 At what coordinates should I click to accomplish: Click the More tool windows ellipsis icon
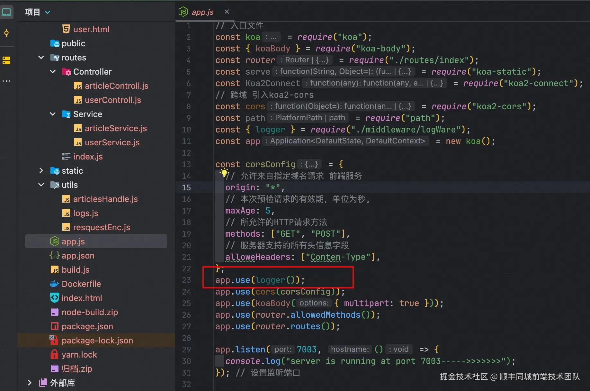(x=6, y=81)
